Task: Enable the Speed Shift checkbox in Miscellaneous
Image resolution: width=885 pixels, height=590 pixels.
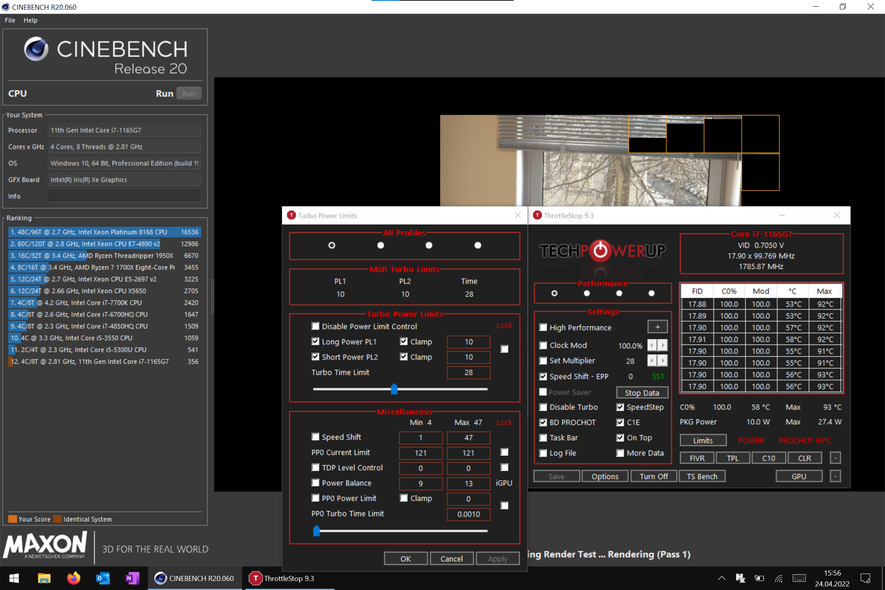Action: (x=315, y=437)
